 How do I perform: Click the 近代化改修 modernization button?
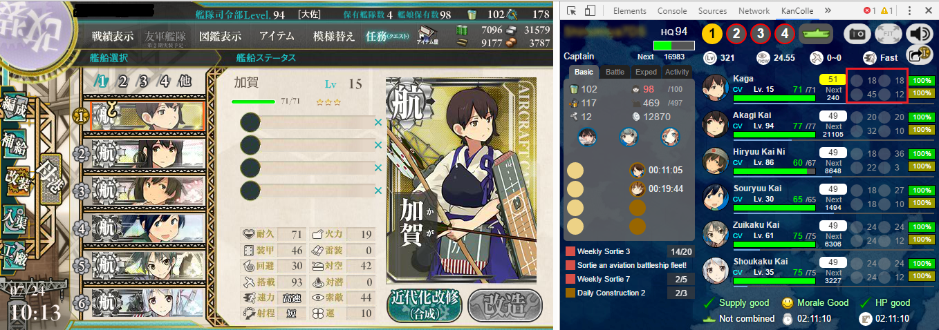tap(424, 304)
